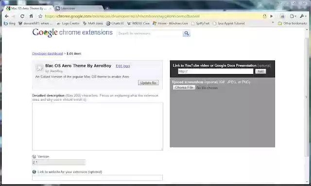This screenshot has height=186, width=311.
Task: Open the Developer dashboard link
Action: click(x=48, y=54)
